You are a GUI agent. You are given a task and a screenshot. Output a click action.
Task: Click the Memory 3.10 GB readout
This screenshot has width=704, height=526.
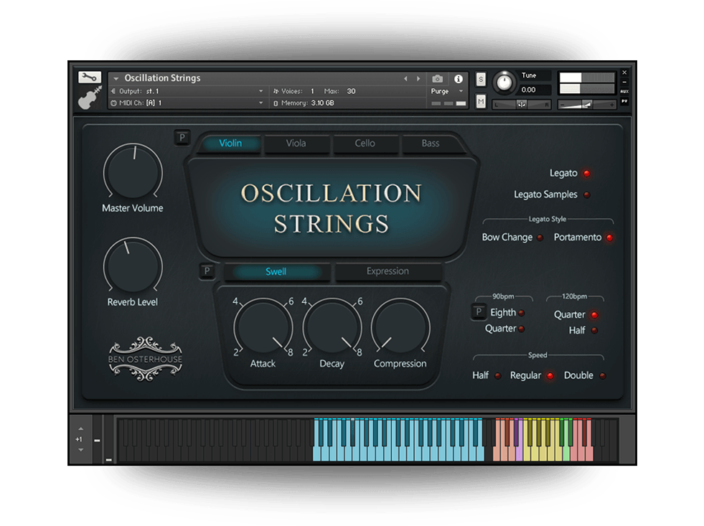(x=304, y=103)
